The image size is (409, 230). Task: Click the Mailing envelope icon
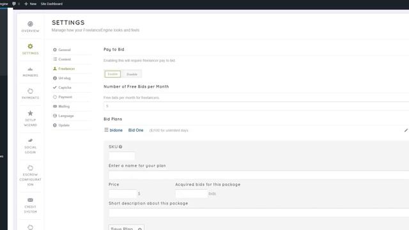(x=55, y=106)
